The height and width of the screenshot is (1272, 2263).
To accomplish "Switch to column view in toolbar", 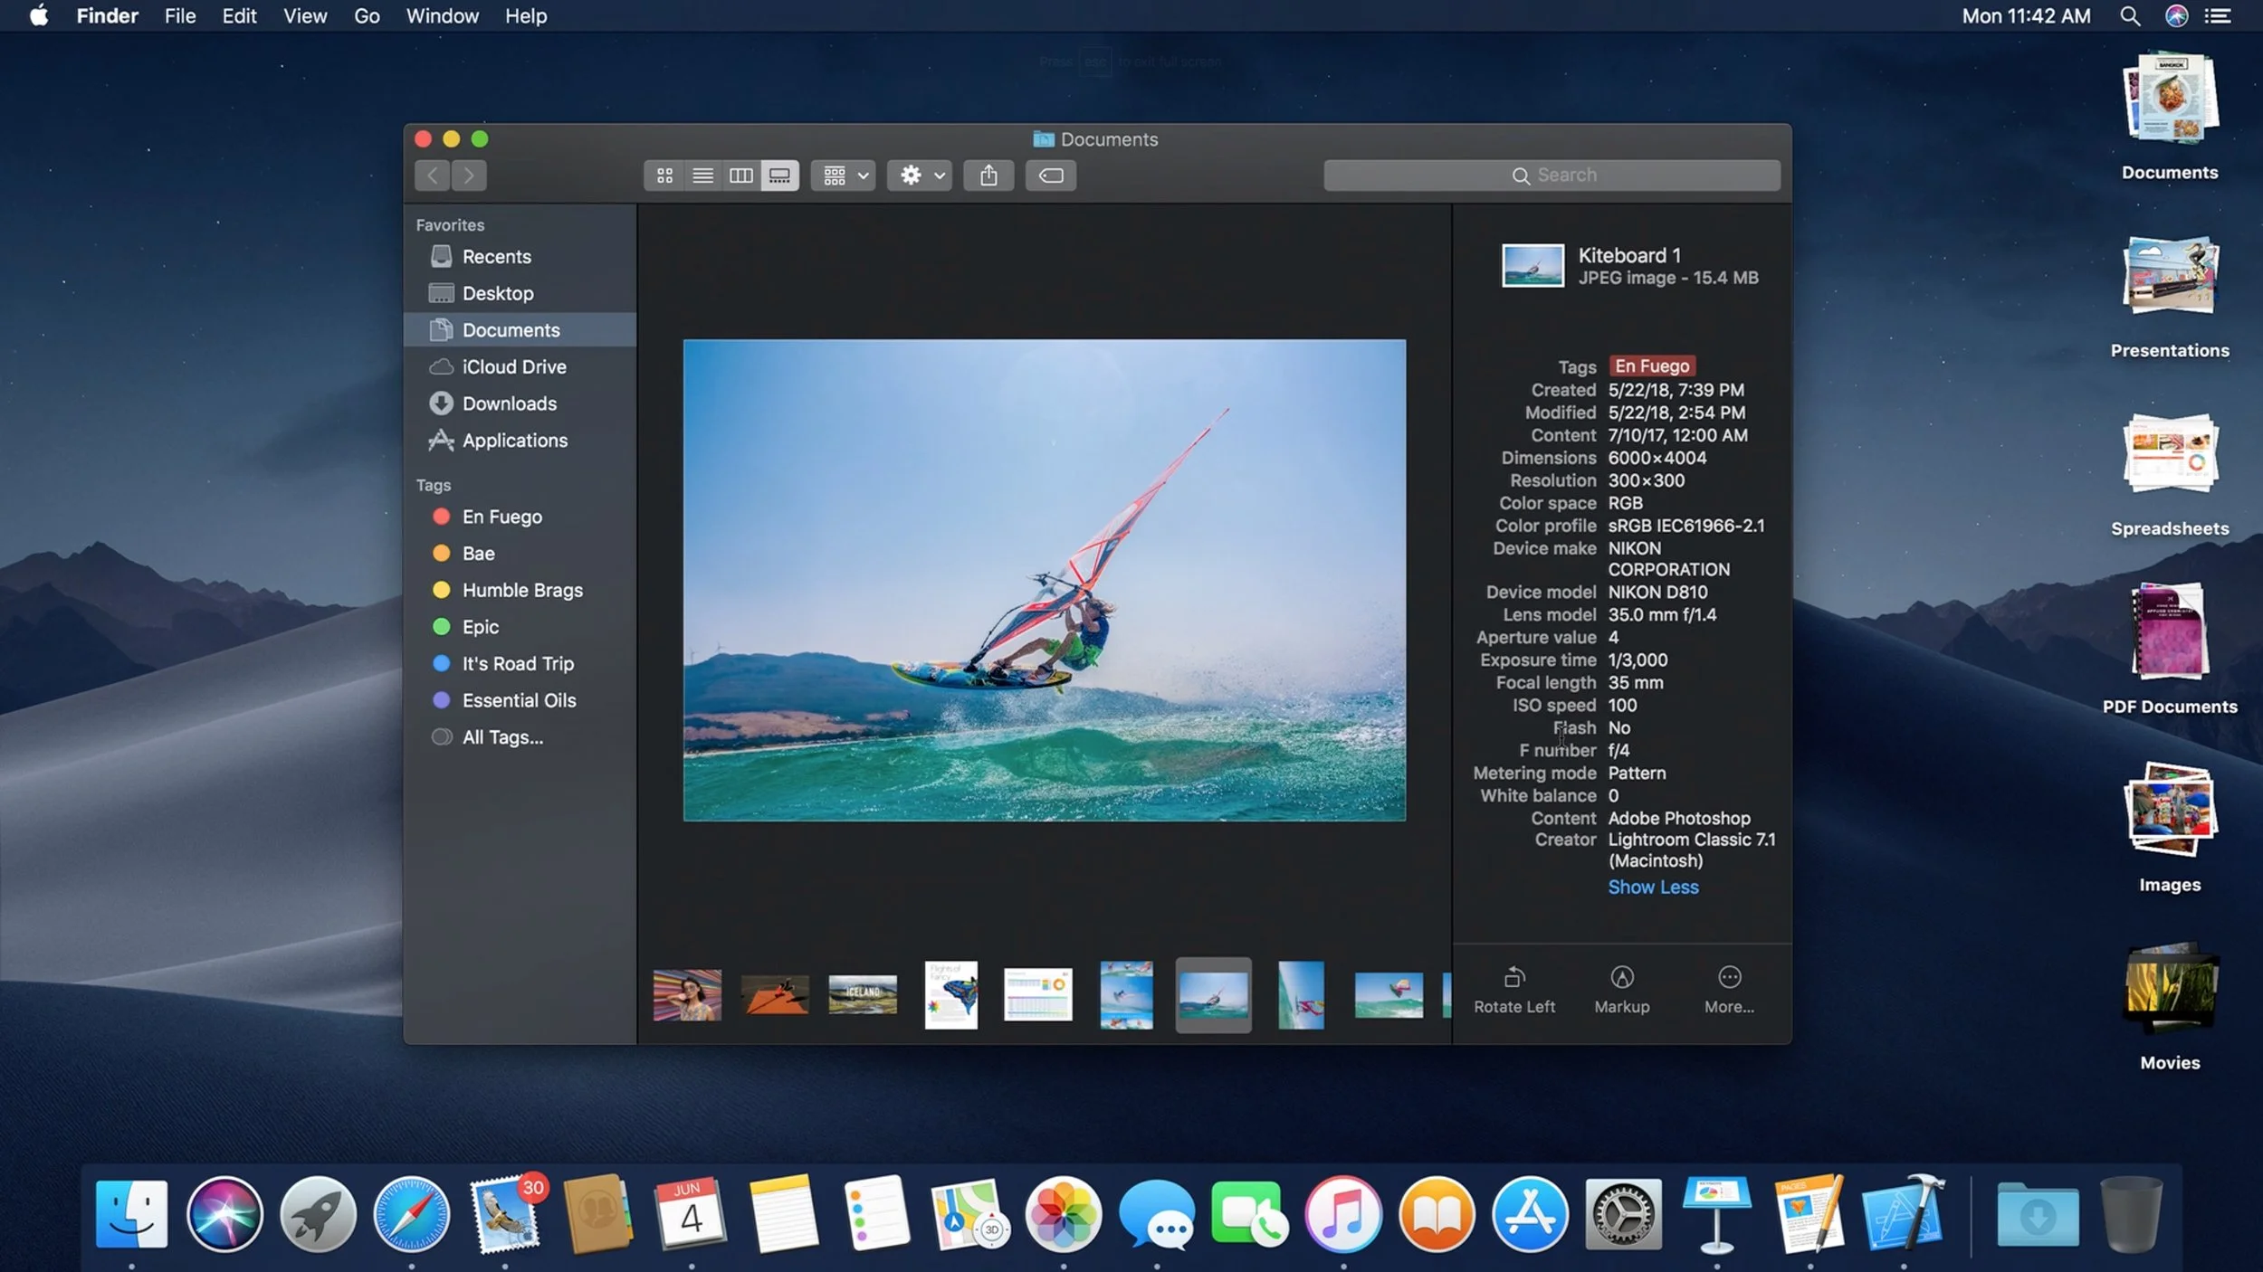I will click(740, 176).
